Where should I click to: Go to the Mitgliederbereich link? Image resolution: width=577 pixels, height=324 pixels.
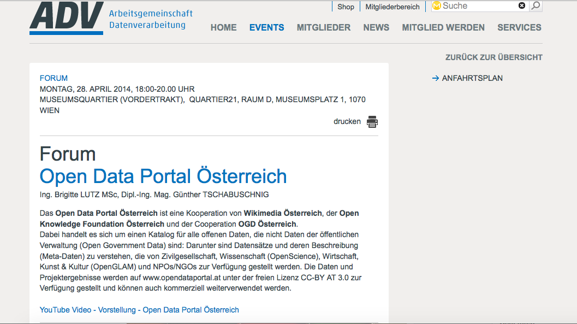pyautogui.click(x=392, y=7)
